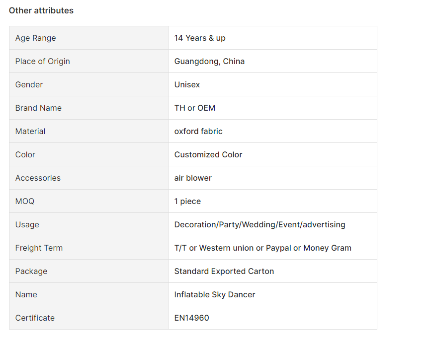Image resolution: width=430 pixels, height=339 pixels.
Task: Select the 'Gender' row label
Action: (29, 84)
